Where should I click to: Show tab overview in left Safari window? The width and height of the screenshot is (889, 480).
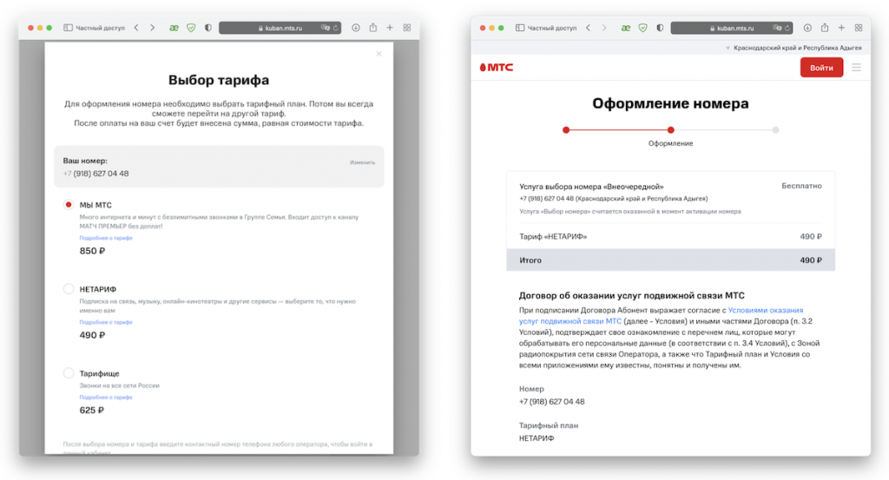click(x=407, y=28)
